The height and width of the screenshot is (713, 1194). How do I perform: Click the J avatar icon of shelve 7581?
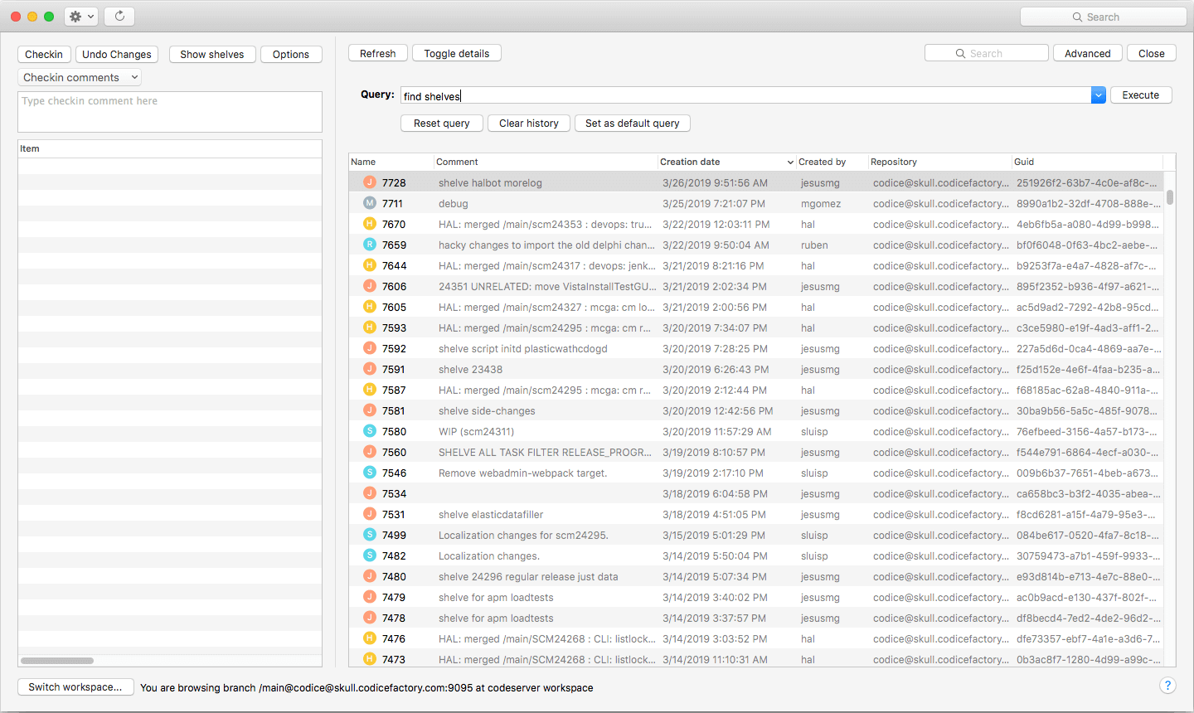click(370, 410)
